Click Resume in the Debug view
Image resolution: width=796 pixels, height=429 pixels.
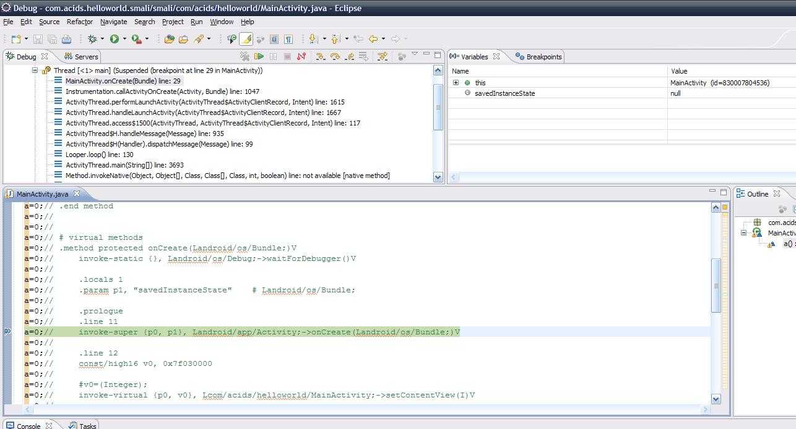(259, 56)
